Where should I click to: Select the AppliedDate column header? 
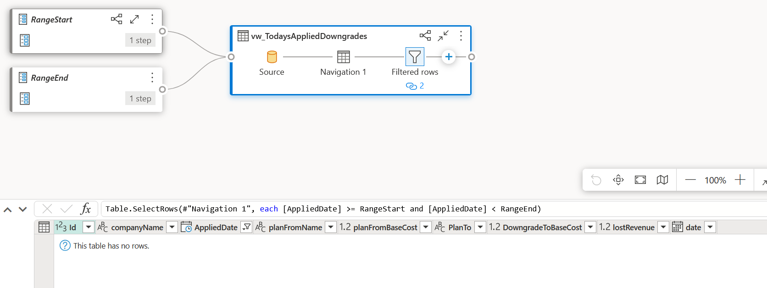pyautogui.click(x=216, y=227)
